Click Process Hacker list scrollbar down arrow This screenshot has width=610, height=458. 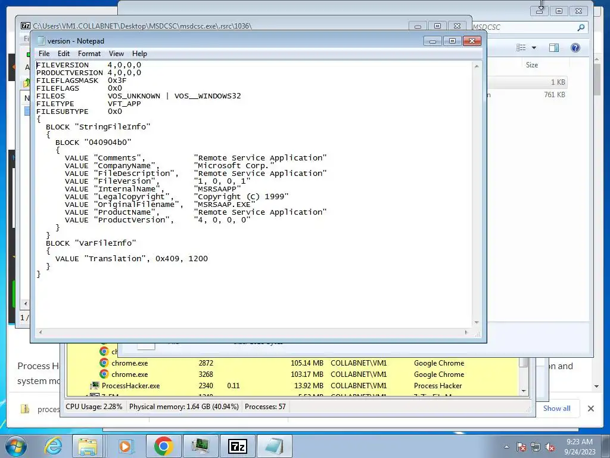(524, 391)
